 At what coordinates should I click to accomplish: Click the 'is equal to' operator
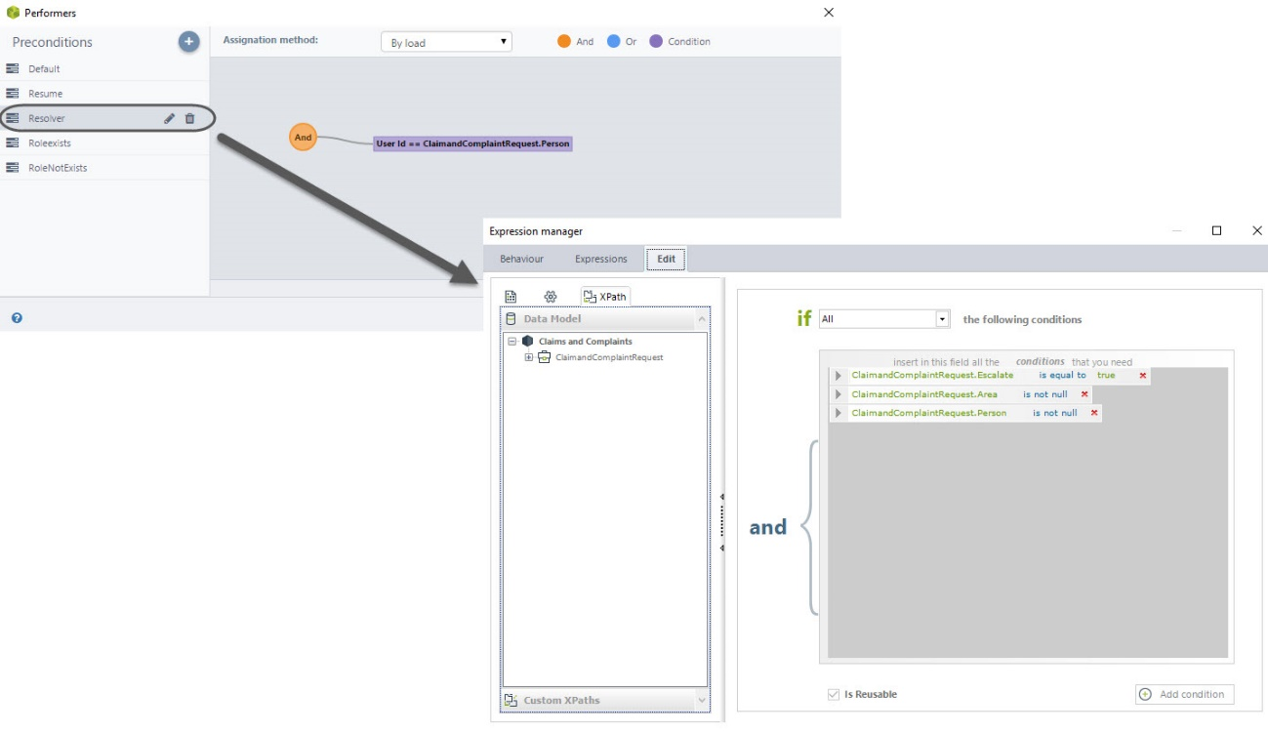coord(1062,376)
